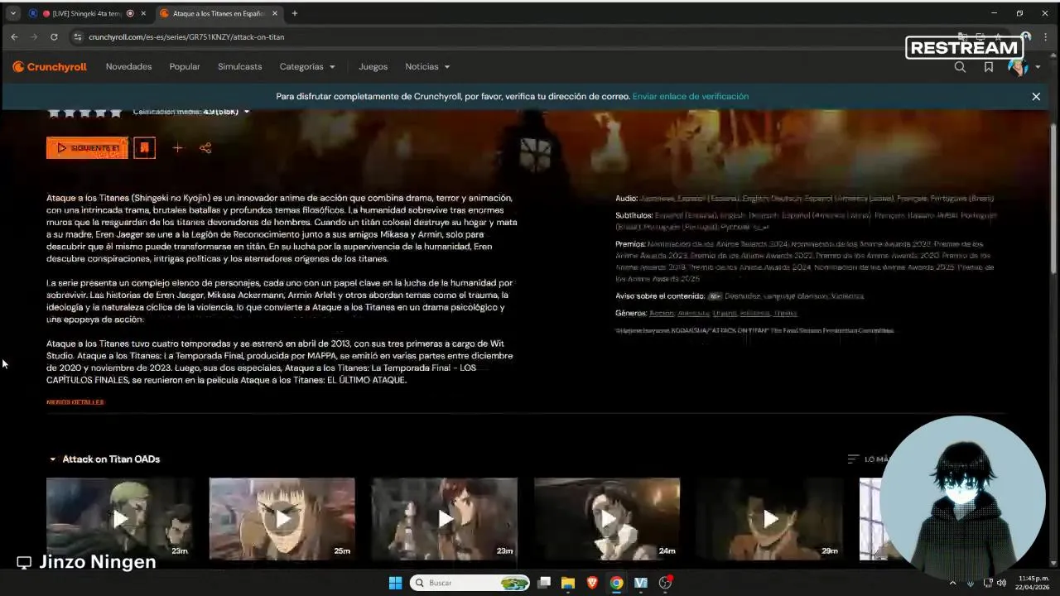Click the Thriller genre link
The height and width of the screenshot is (596, 1060).
[x=785, y=314]
